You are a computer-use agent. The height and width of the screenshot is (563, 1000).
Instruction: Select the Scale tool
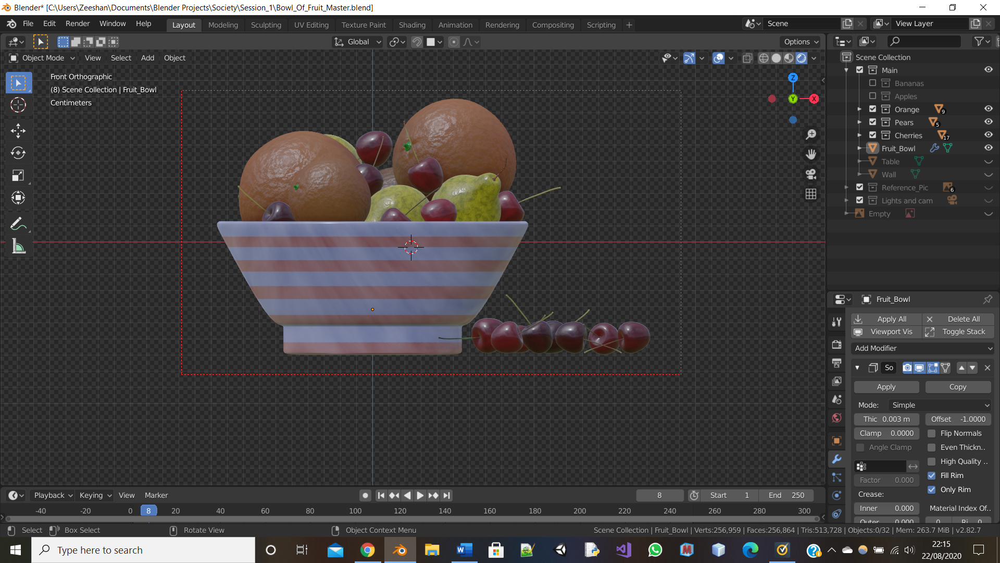click(18, 176)
